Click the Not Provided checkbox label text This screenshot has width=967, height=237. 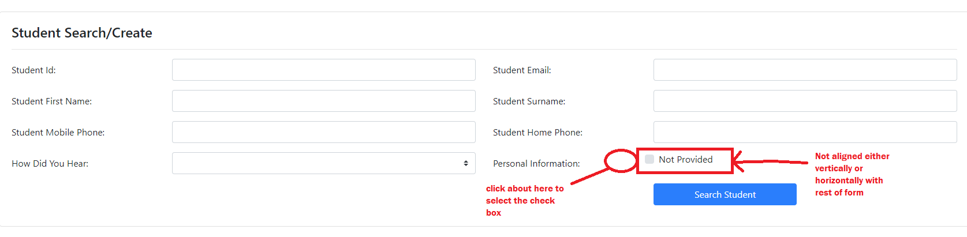[686, 160]
